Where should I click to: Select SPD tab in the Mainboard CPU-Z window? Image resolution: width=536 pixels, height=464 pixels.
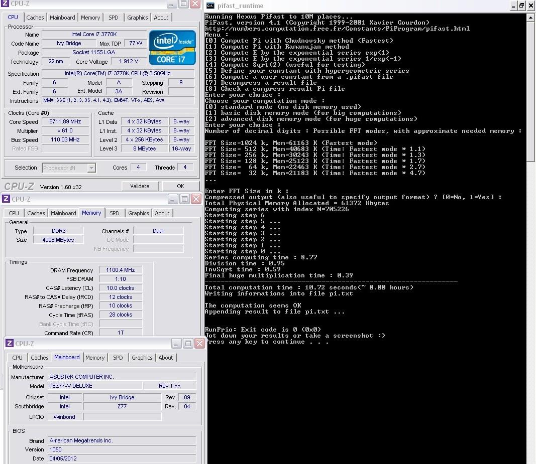click(118, 358)
